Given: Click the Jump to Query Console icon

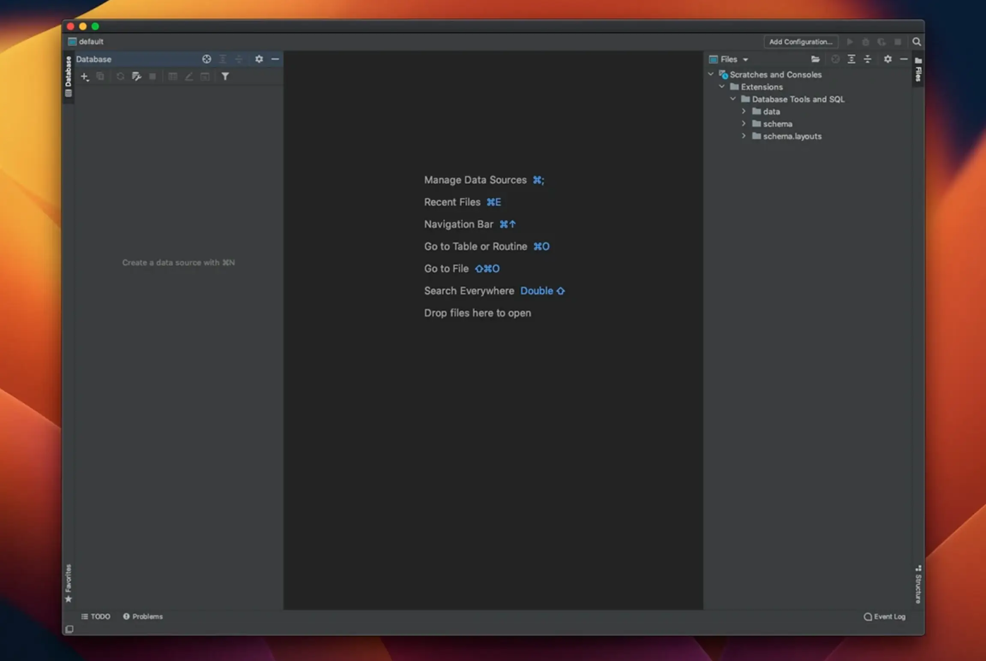Looking at the screenshot, I should tap(205, 77).
